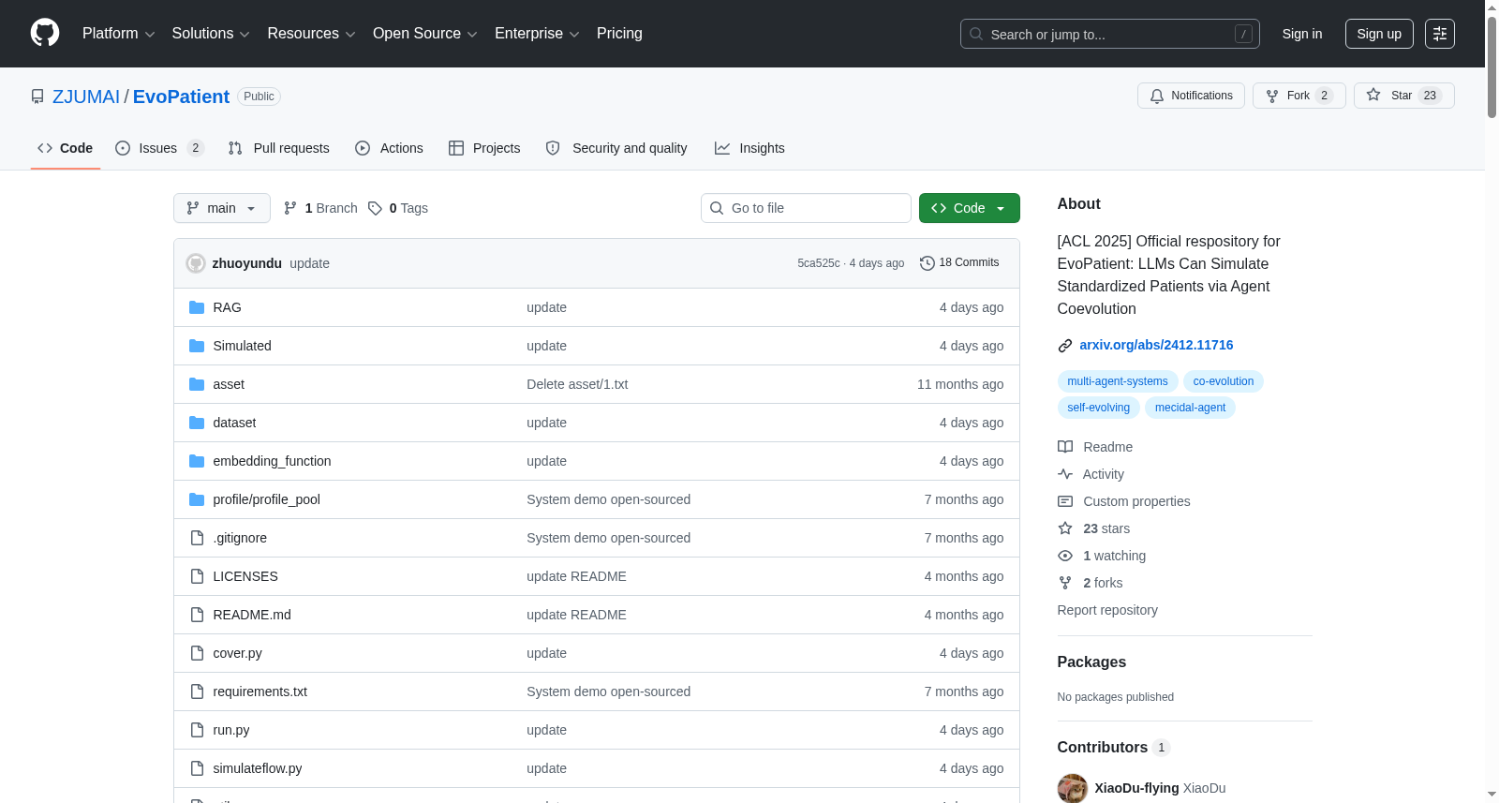Screen dimensions: 1499x803
Task: Open the global navigation appearance settings icon
Action: tap(1440, 34)
